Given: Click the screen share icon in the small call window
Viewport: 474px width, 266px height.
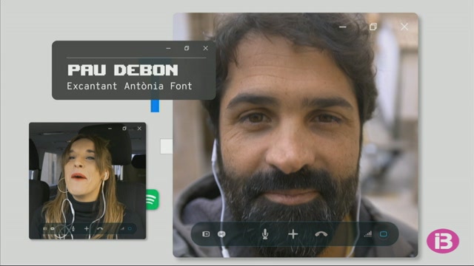Looking at the screenshot, I should pos(45,228).
